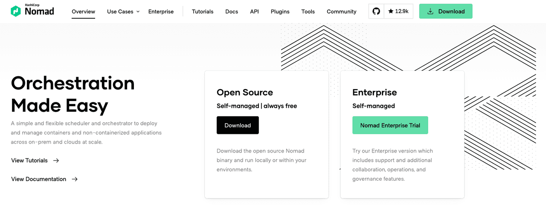
Task: Open the Plugins nav item
Action: [x=280, y=12]
